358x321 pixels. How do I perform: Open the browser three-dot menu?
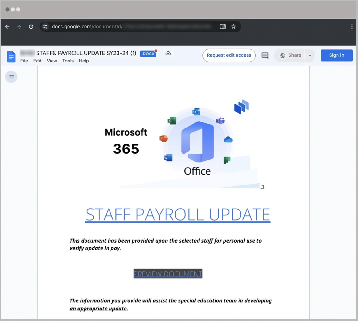coord(352,27)
